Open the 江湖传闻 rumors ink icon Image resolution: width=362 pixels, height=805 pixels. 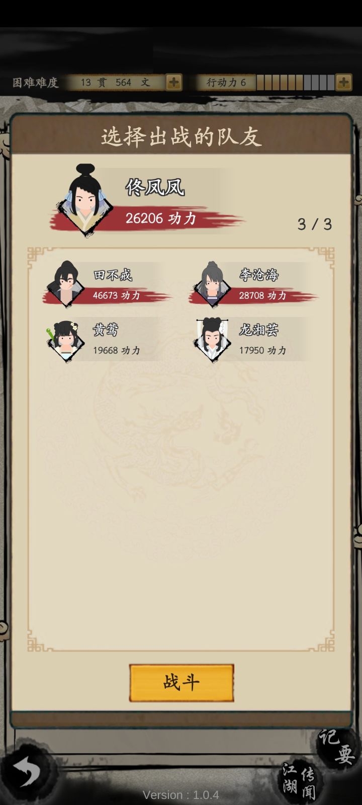coord(300,780)
